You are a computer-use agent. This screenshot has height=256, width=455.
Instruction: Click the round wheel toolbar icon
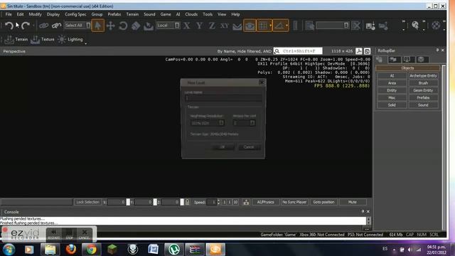pos(436,26)
